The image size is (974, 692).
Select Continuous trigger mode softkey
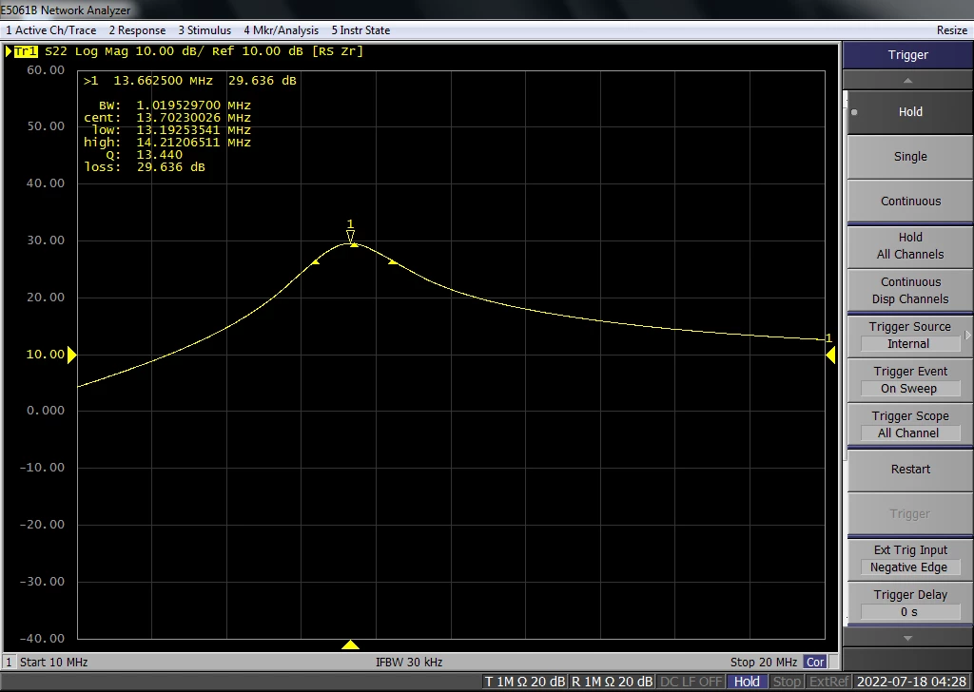(x=910, y=202)
